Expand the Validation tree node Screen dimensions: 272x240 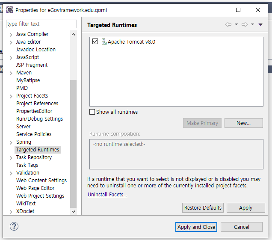pos(11,173)
